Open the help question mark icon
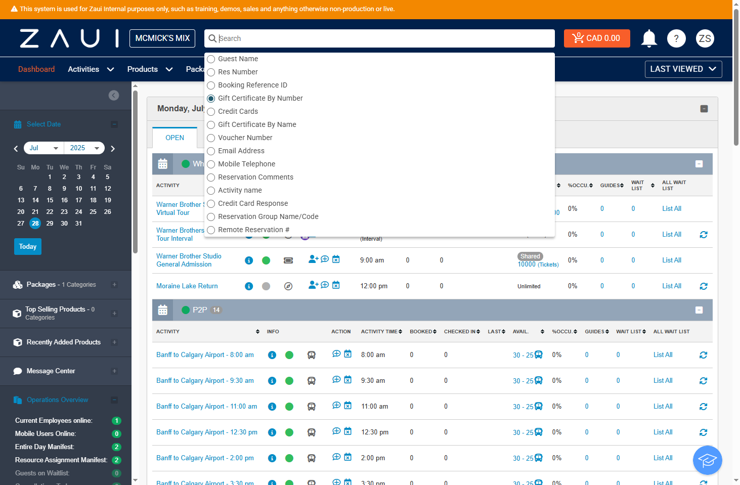The image size is (740, 485). pyautogui.click(x=676, y=38)
